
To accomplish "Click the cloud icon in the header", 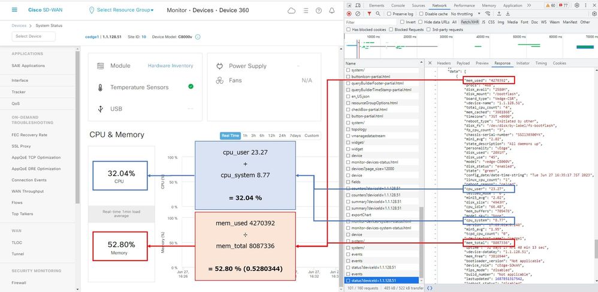I will pyautogui.click(x=291, y=11).
